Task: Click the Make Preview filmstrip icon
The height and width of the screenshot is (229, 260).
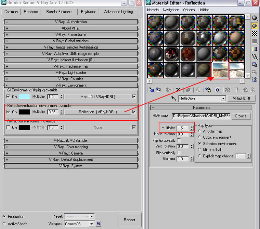Action: (x=254, y=57)
